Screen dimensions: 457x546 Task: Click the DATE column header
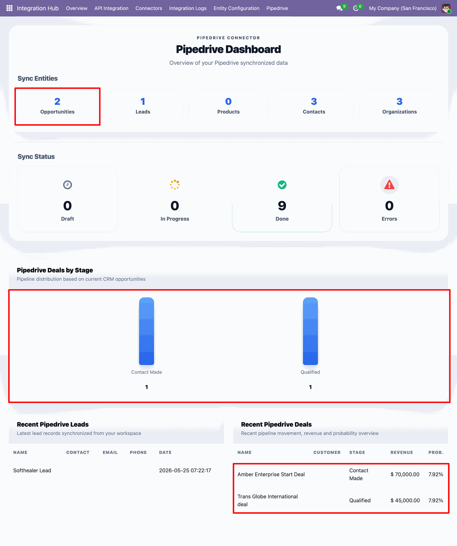click(165, 452)
